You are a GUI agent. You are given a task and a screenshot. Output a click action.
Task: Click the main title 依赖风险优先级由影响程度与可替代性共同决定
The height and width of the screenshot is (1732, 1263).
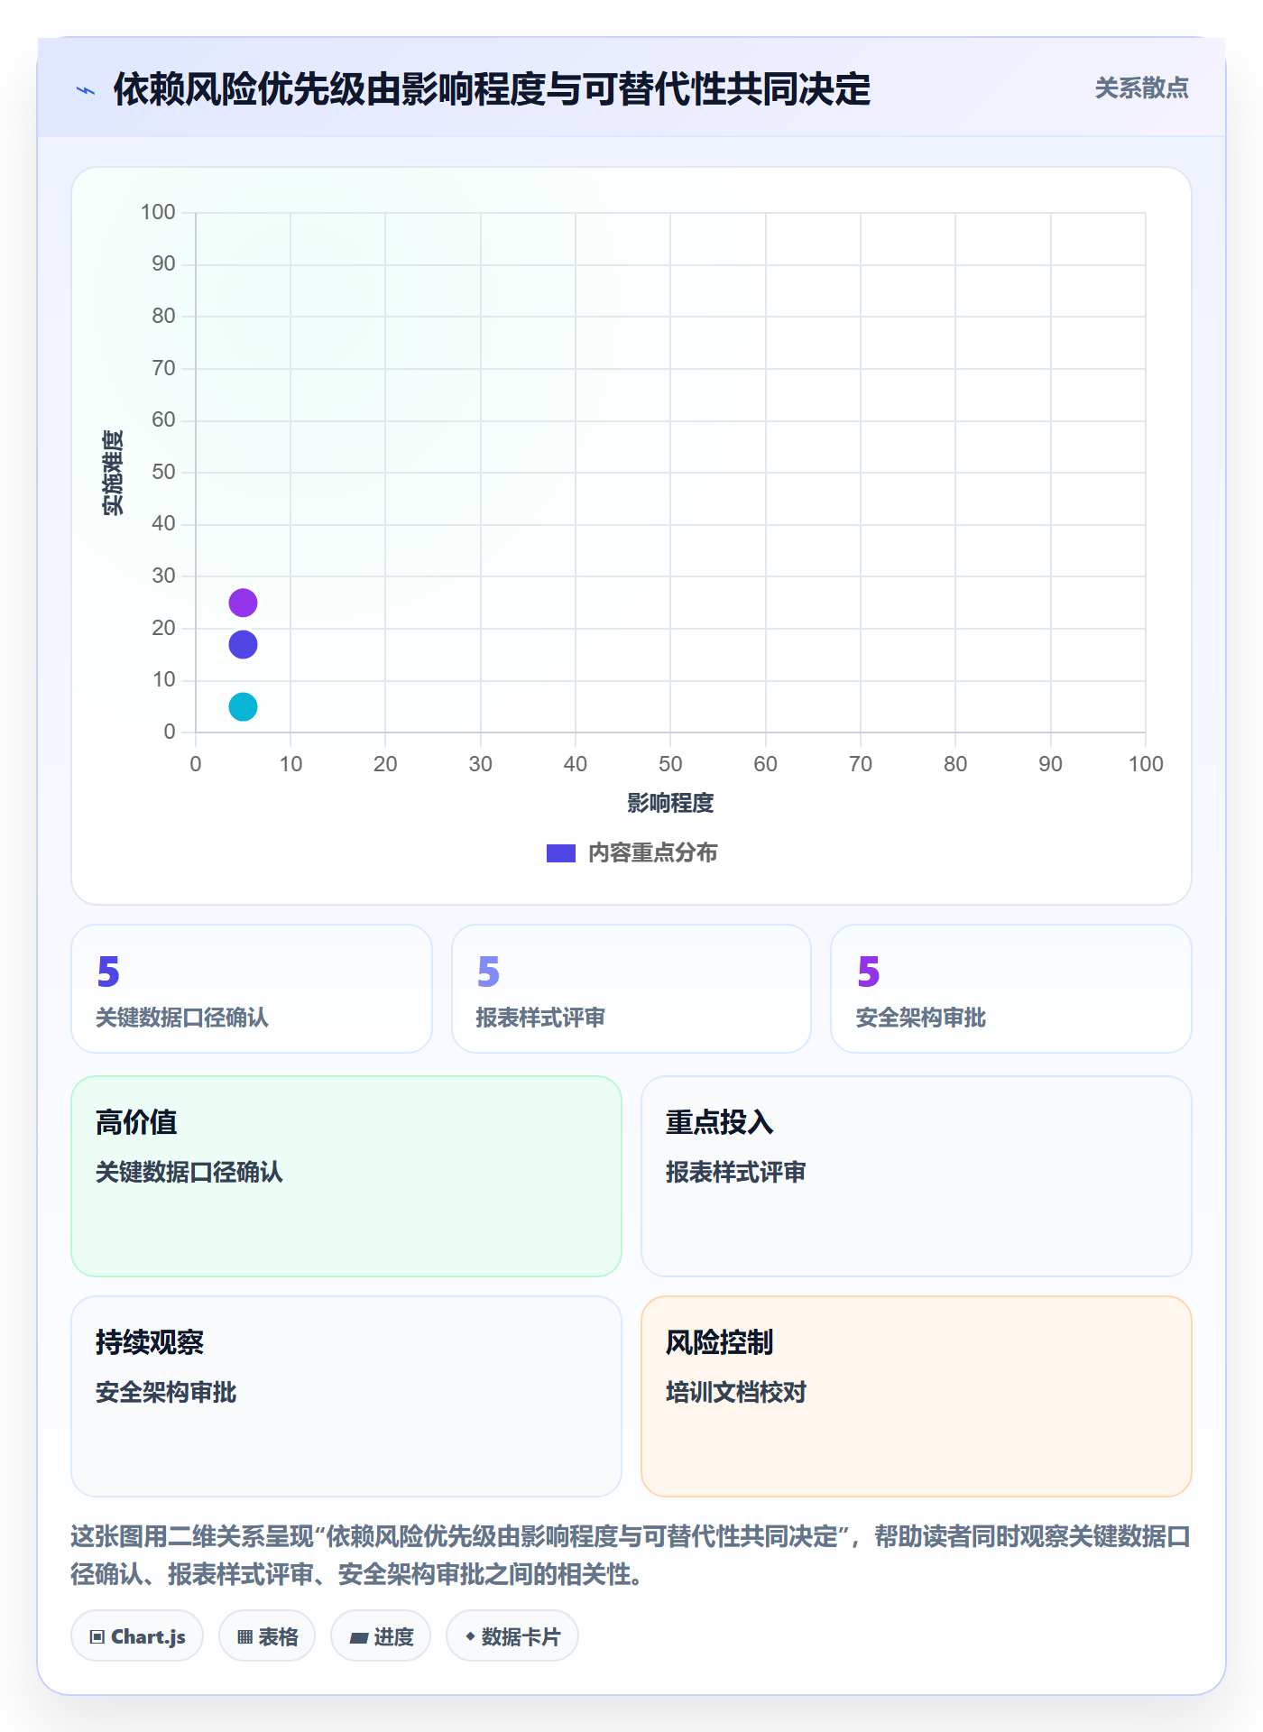(492, 89)
